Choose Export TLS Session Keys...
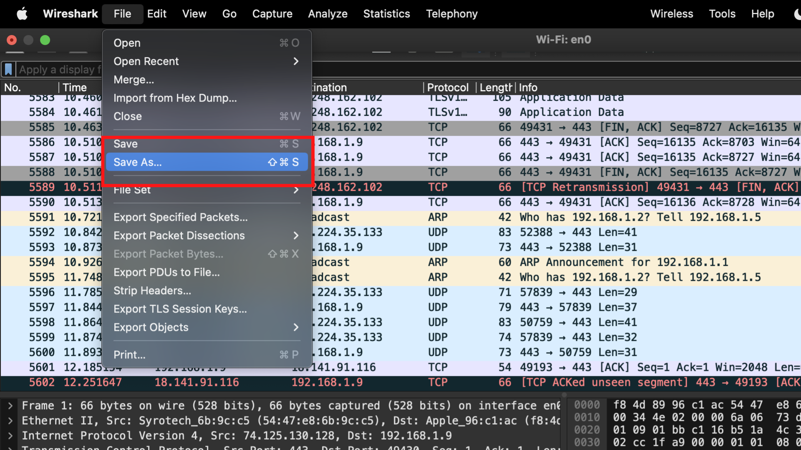This screenshot has width=801, height=450. point(207,309)
